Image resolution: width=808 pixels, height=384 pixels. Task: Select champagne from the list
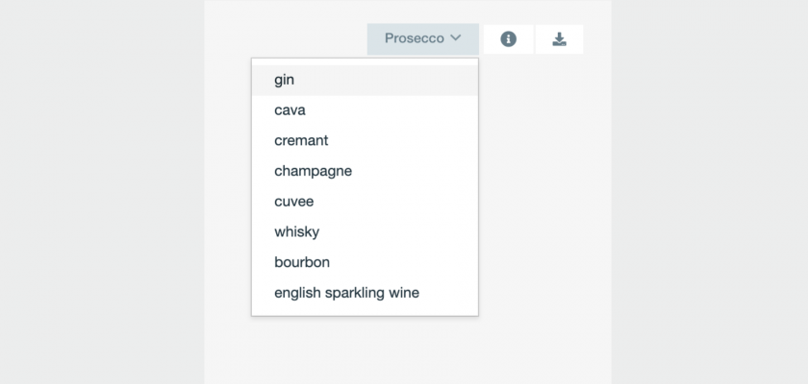tap(313, 171)
